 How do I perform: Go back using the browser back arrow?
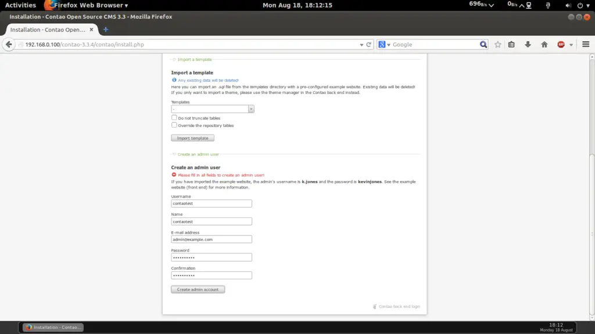coord(9,44)
